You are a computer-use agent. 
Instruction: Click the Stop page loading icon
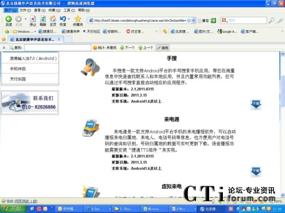[33, 19]
